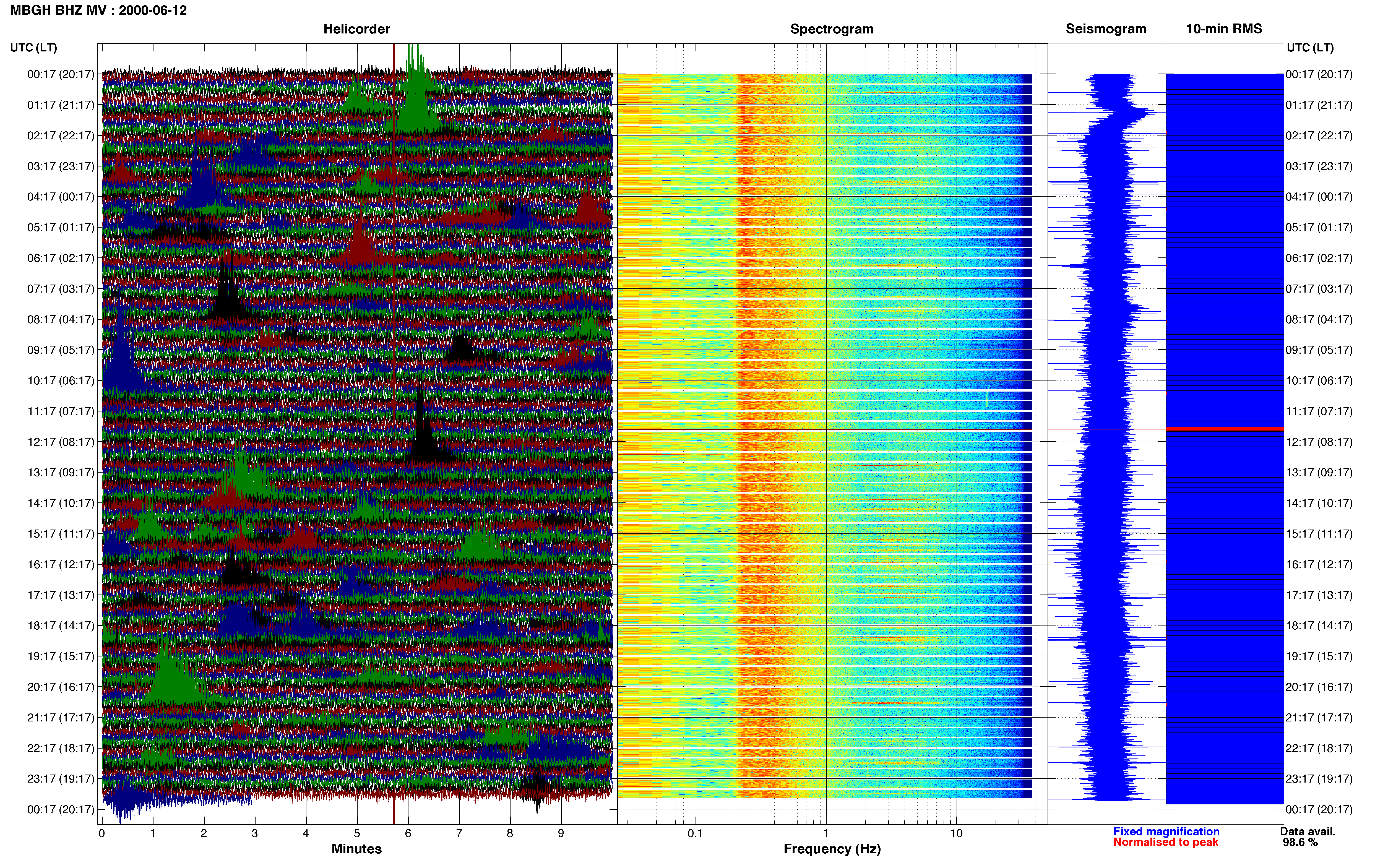Click the left 19:17 (15:17) time label
Screen dimensions: 1388x868
point(61,656)
